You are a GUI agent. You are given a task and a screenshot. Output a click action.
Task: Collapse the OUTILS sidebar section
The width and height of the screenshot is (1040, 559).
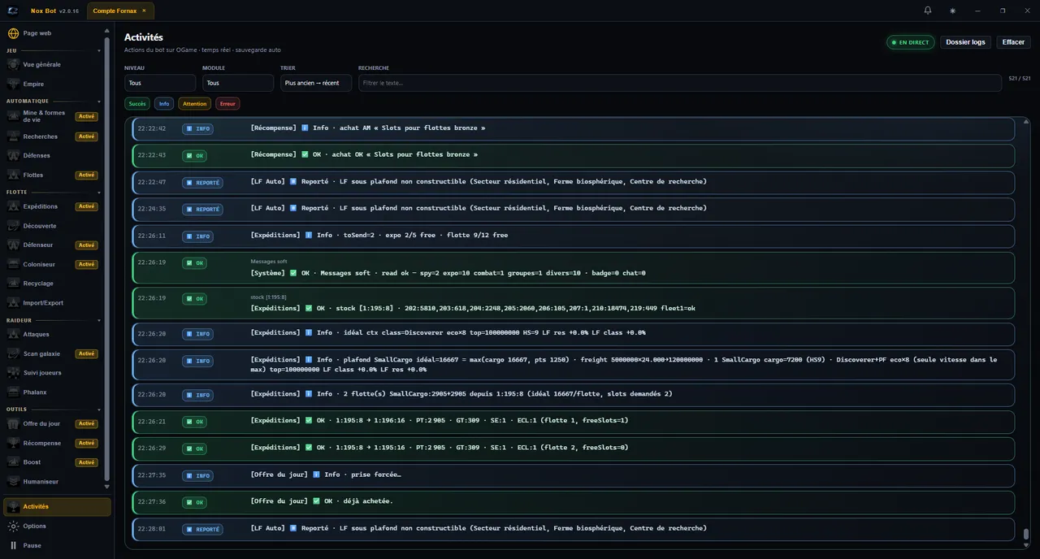point(99,409)
